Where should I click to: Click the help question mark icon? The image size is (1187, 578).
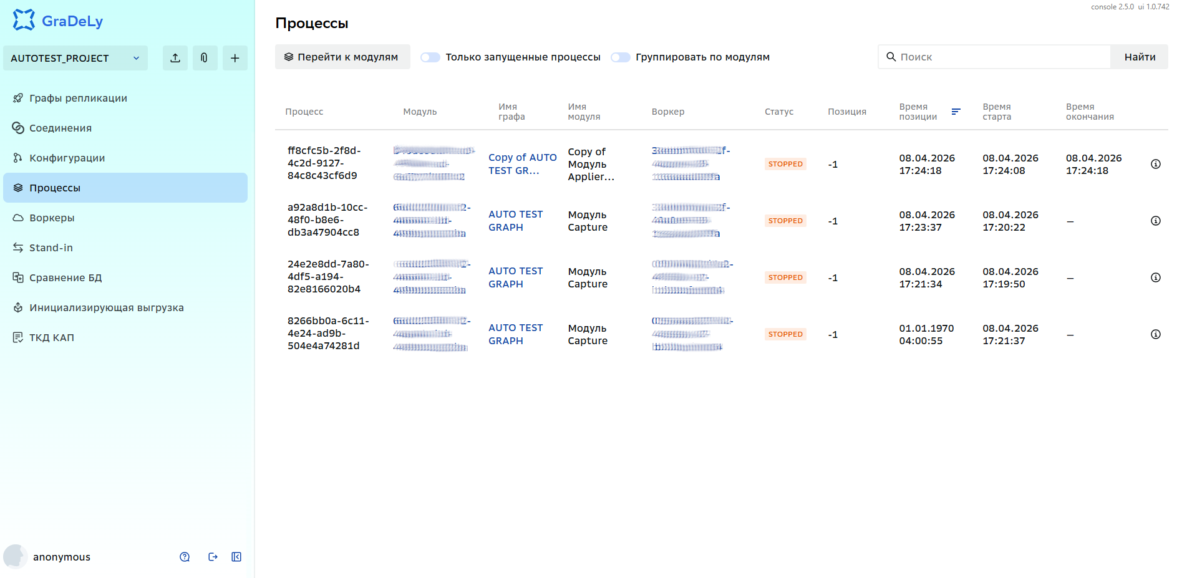coord(185,557)
